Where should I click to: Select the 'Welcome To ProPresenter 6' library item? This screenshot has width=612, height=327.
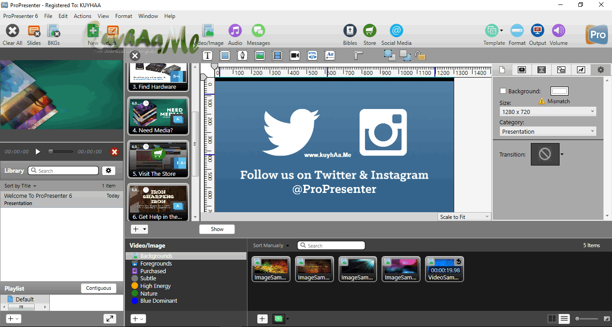coord(62,199)
